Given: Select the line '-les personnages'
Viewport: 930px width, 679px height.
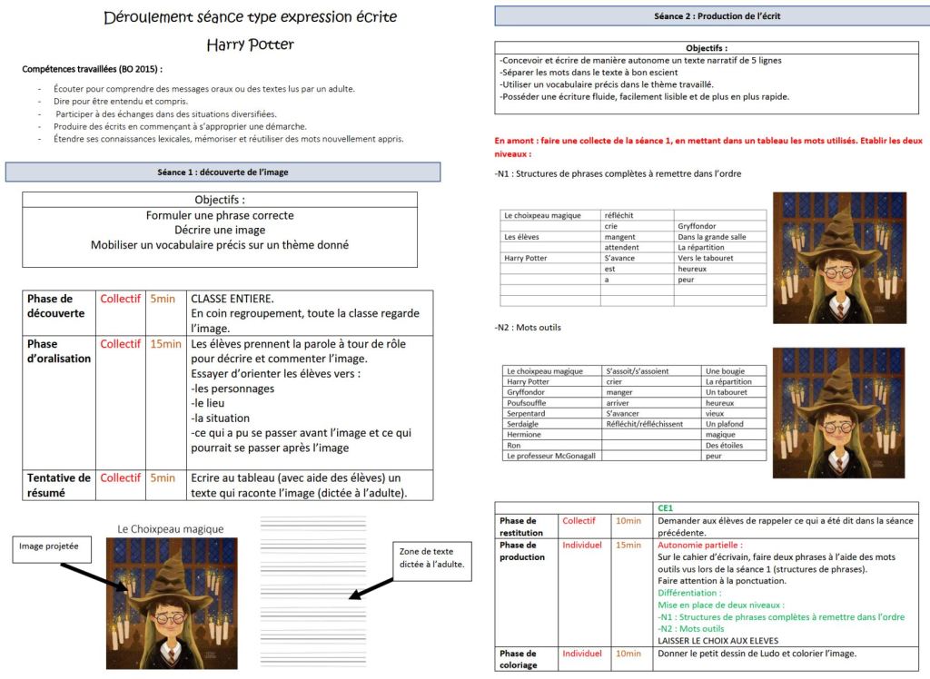Looking at the screenshot, I should tap(232, 389).
